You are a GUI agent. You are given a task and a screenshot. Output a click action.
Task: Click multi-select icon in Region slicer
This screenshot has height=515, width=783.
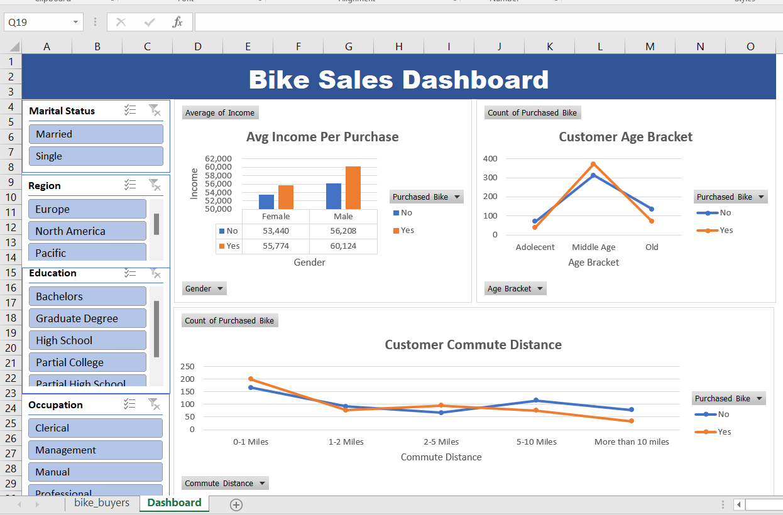(130, 185)
